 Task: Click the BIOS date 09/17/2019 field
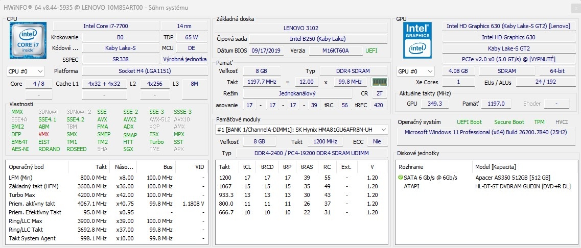point(266,51)
